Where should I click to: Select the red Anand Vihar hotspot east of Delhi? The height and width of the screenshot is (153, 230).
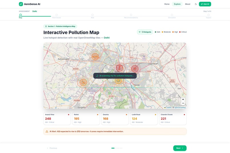point(135,69)
